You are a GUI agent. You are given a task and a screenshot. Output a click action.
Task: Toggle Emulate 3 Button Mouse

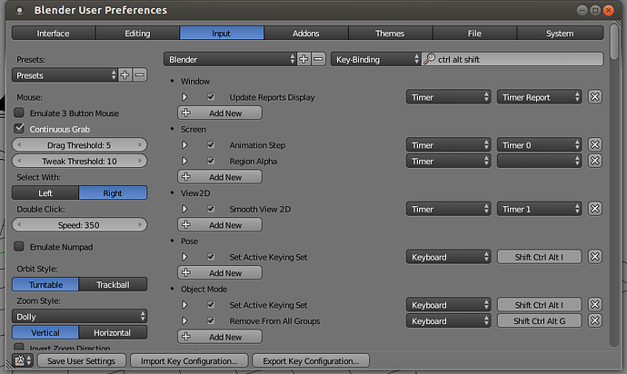pos(19,113)
